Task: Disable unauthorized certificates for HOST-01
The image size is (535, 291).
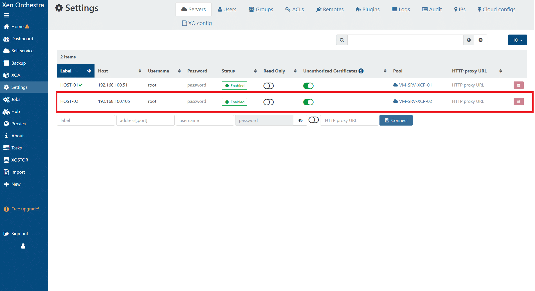Action: point(308,86)
